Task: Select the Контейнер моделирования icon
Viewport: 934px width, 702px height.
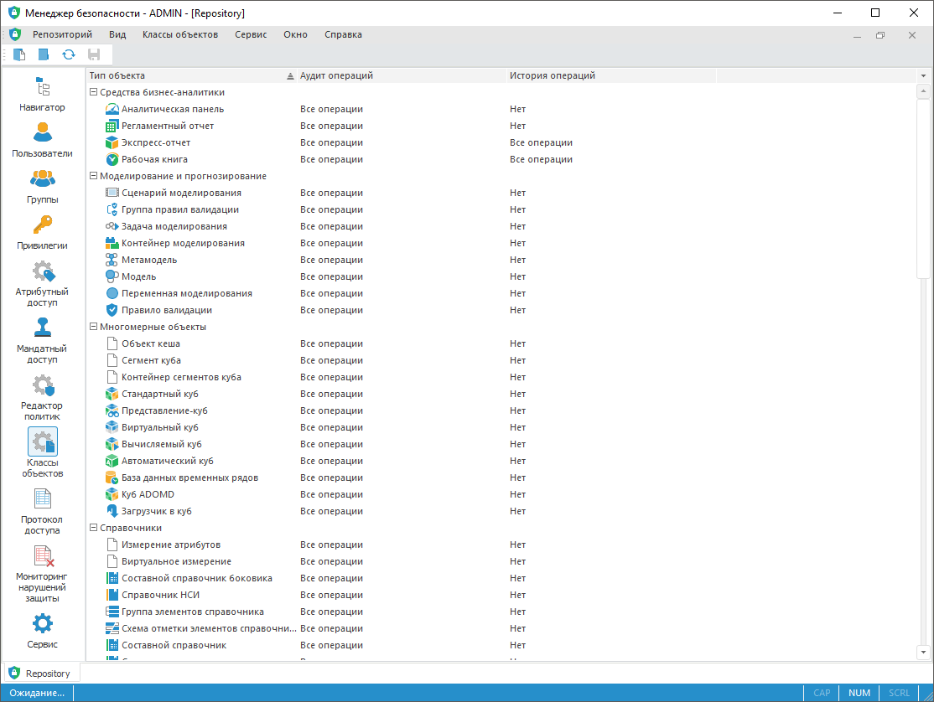Action: tap(112, 243)
